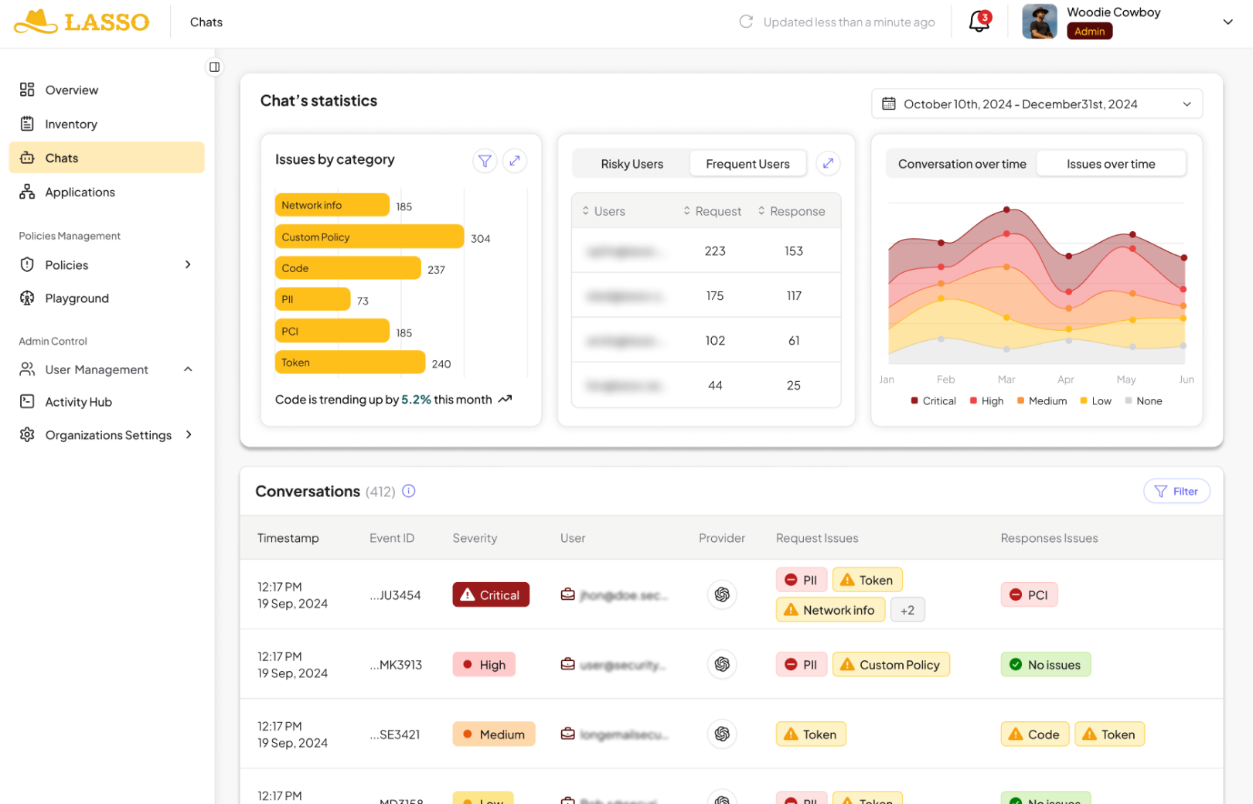The width and height of the screenshot is (1253, 804).
Task: Open Activity Hub from sidebar
Action: point(78,402)
